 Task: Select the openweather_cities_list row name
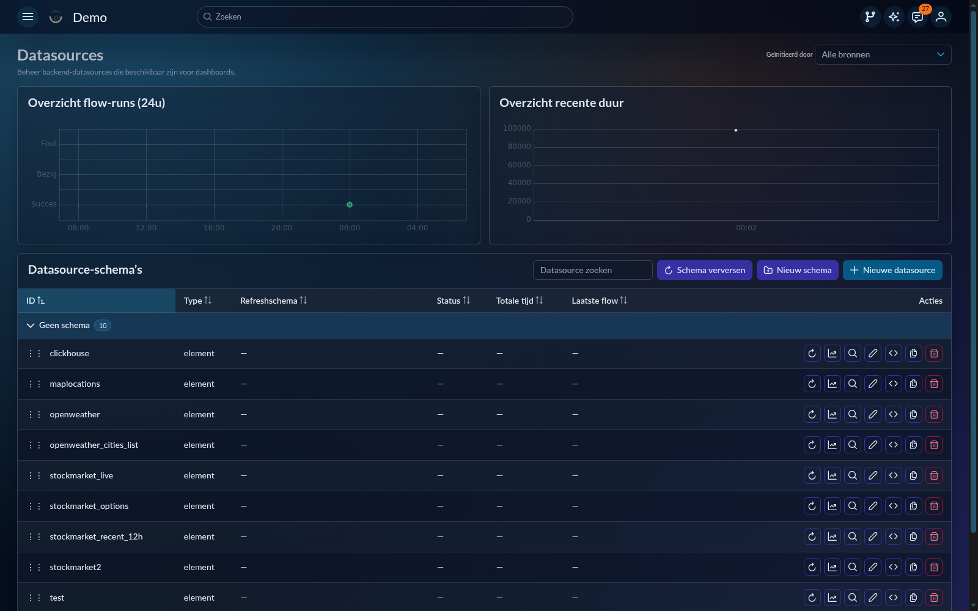coord(94,445)
